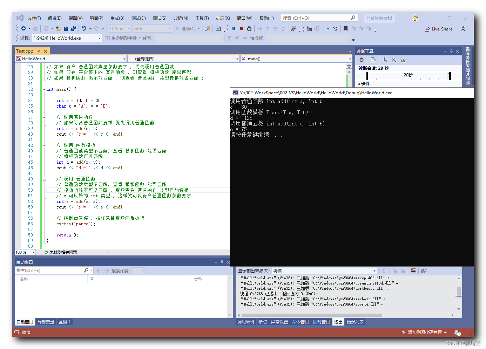Screen dimensions: 486x349
Task: Undo the last action with the toolbar arrow
Action: click(84, 29)
